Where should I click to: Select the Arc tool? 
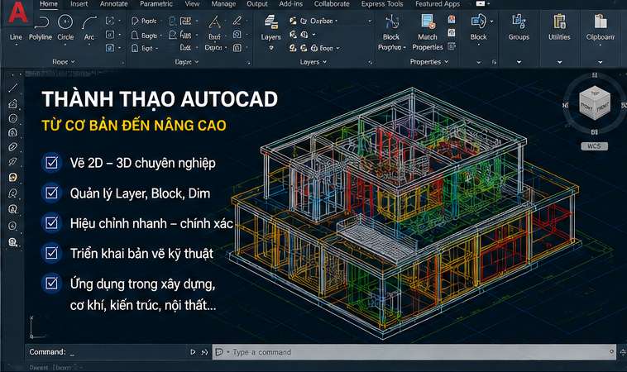pyautogui.click(x=89, y=23)
